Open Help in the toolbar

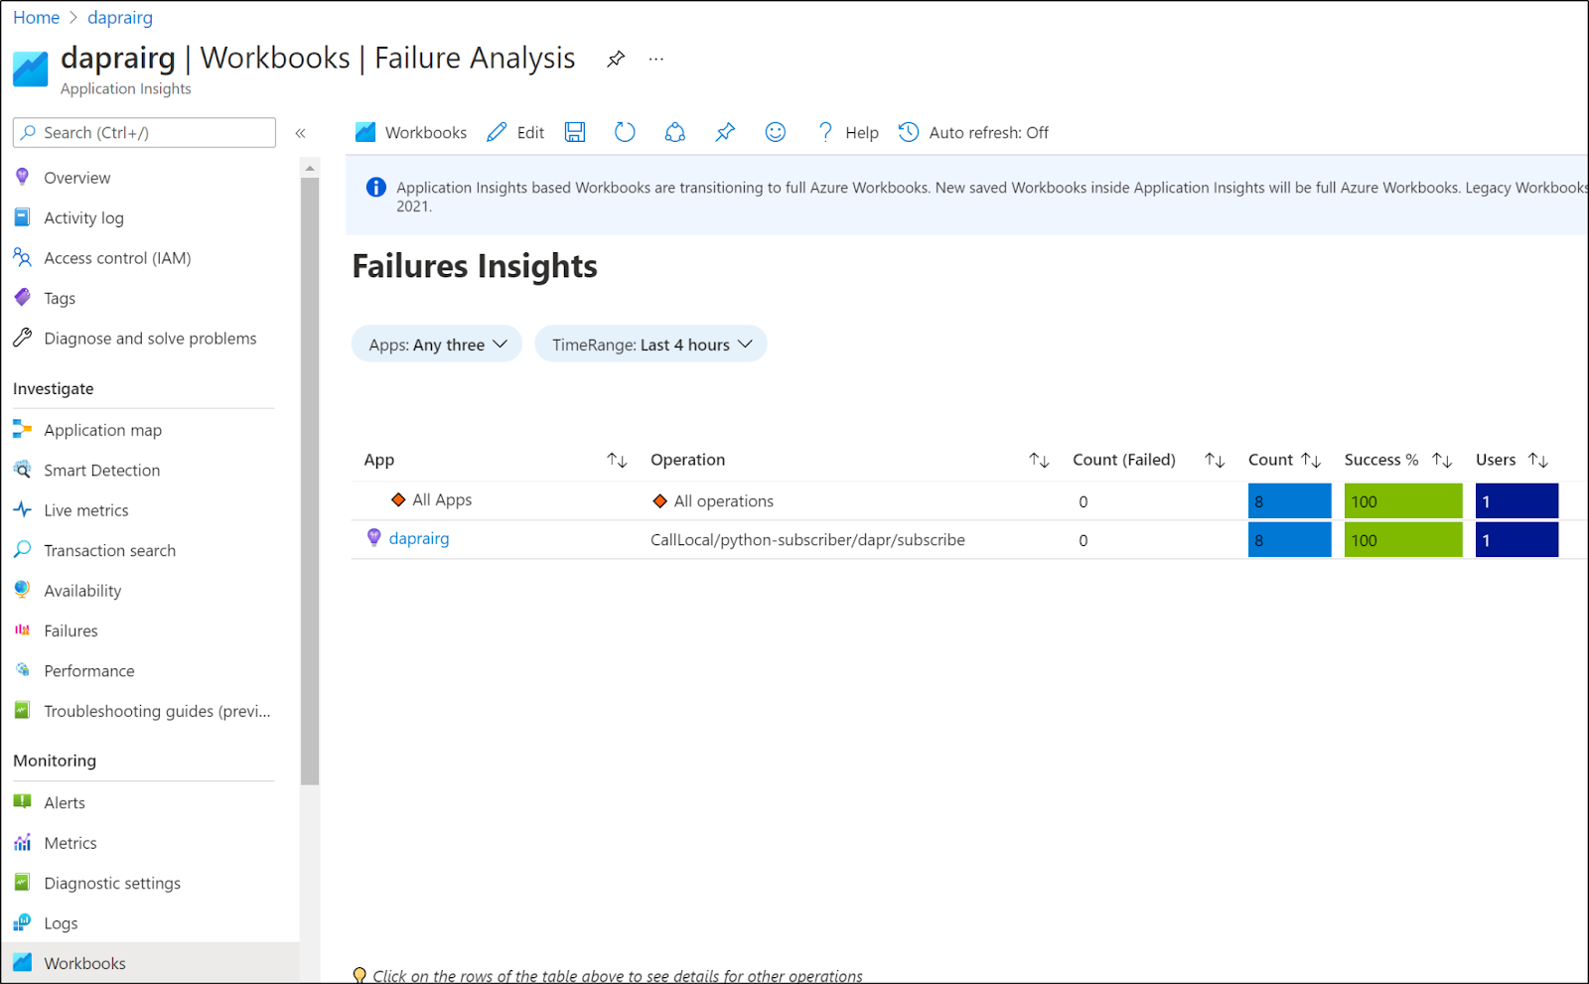(847, 132)
